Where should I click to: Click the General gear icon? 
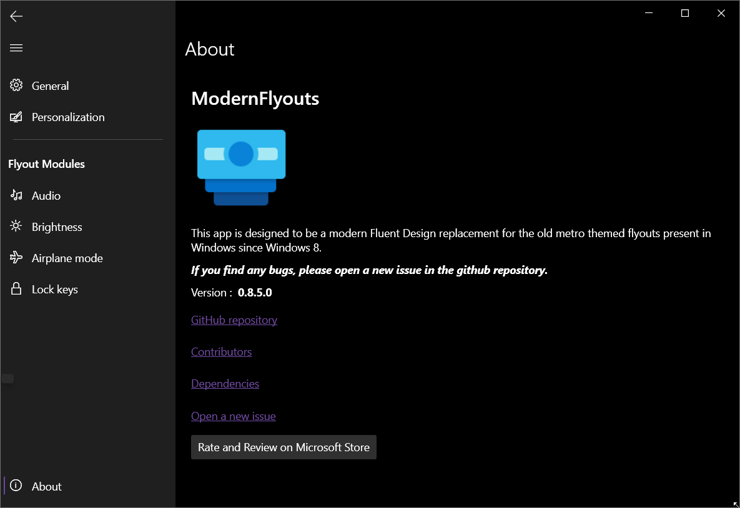pos(16,85)
